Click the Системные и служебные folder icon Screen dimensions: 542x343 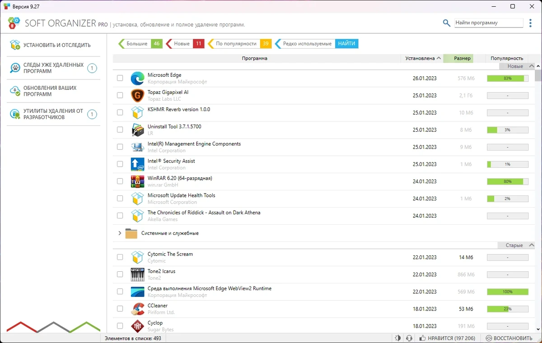[x=131, y=233]
